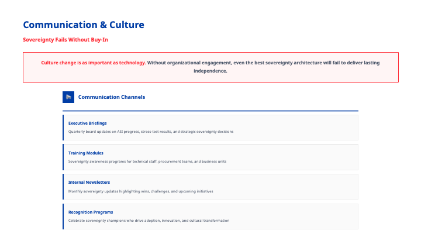Open the Recognition Programs card title
Screen dimensions: 421x237
pos(91,212)
